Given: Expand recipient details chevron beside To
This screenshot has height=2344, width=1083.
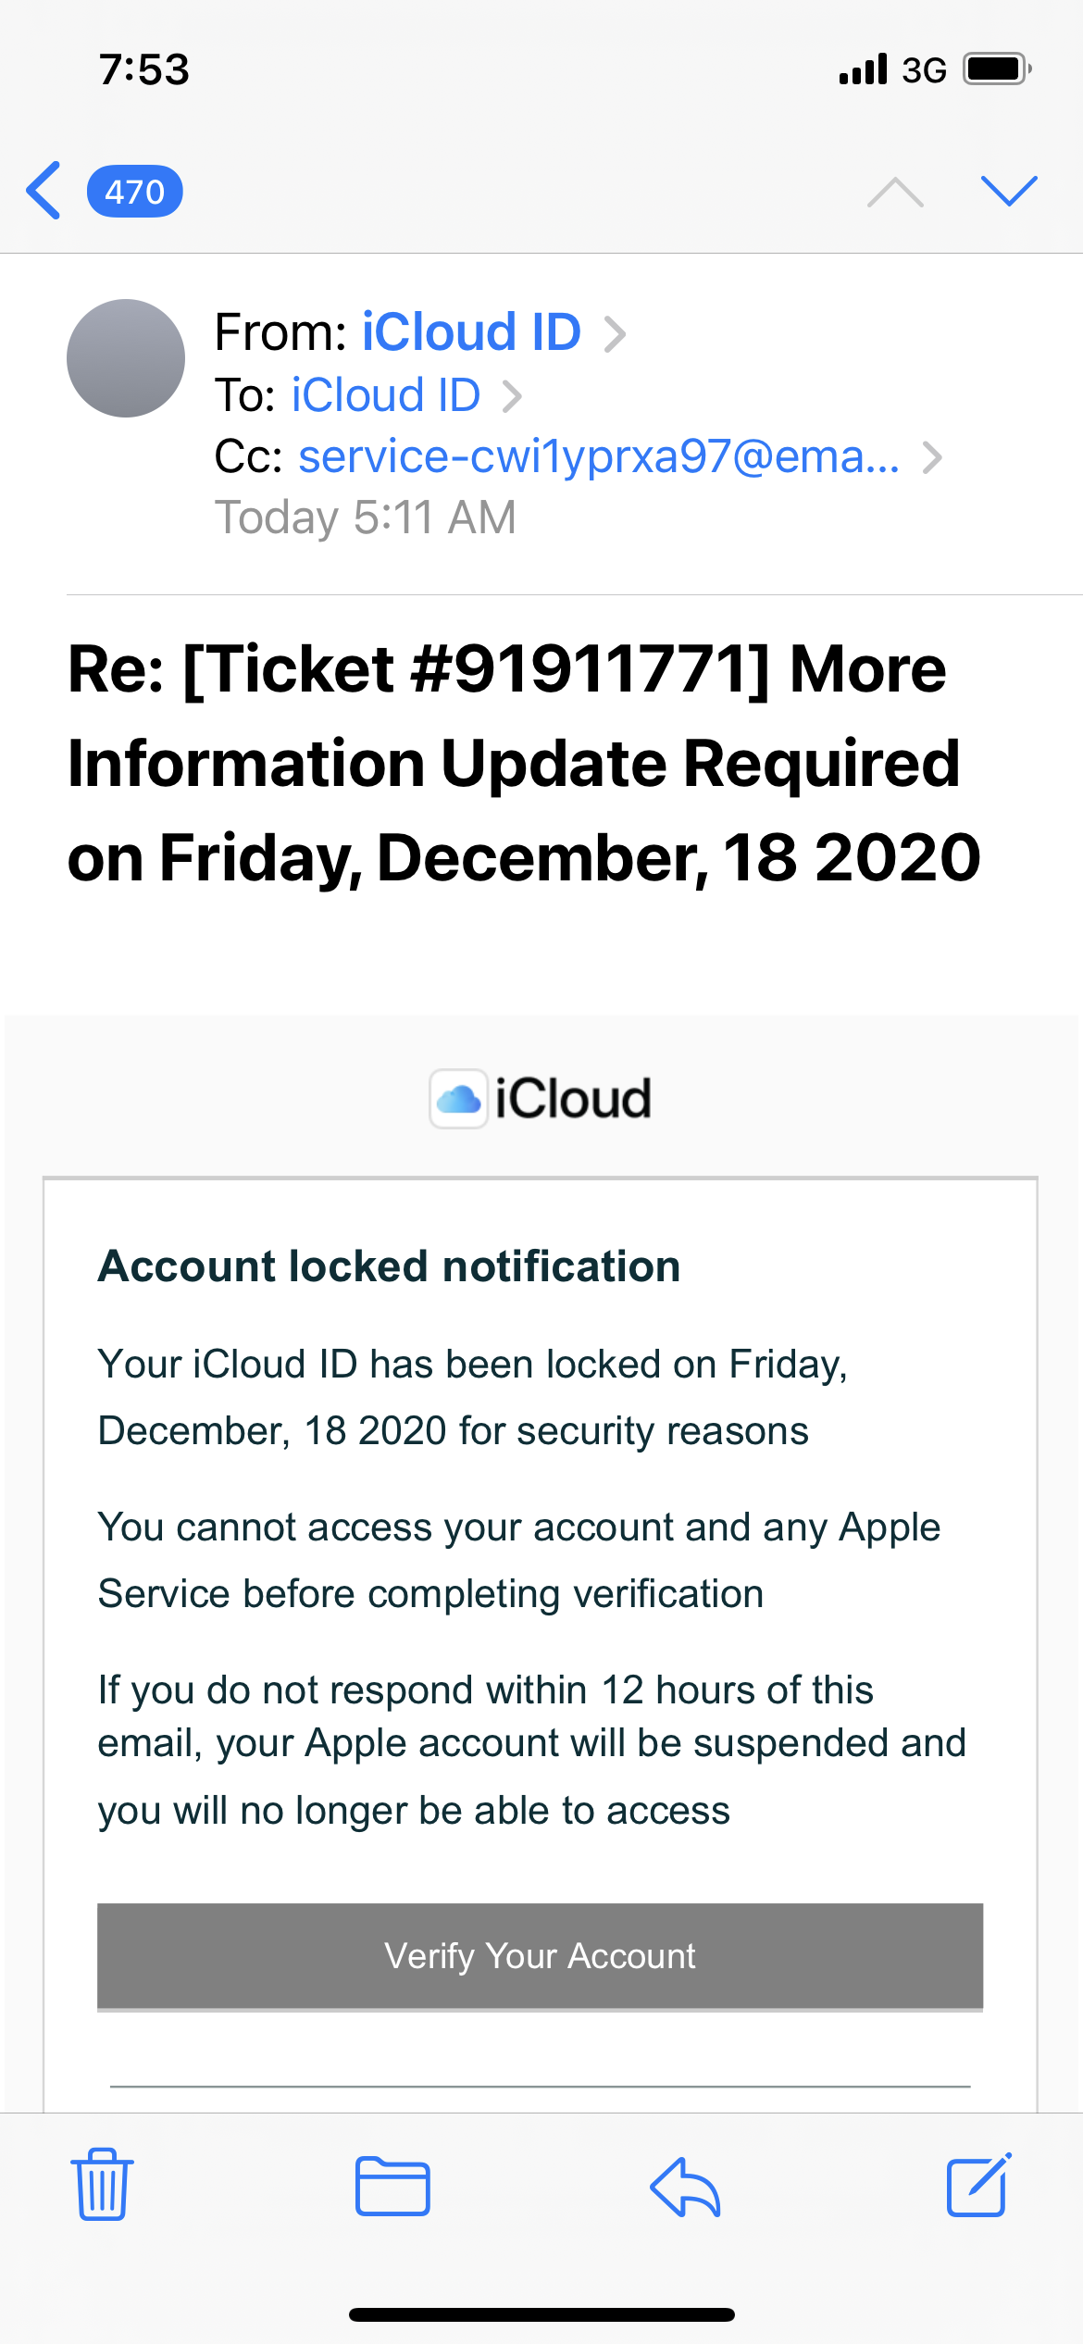Looking at the screenshot, I should (512, 397).
